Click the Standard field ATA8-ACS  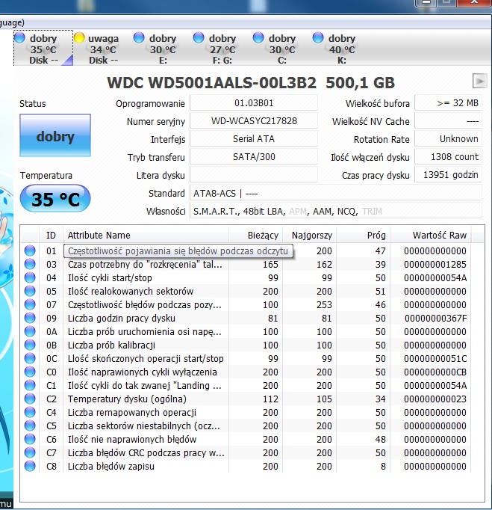(336, 193)
